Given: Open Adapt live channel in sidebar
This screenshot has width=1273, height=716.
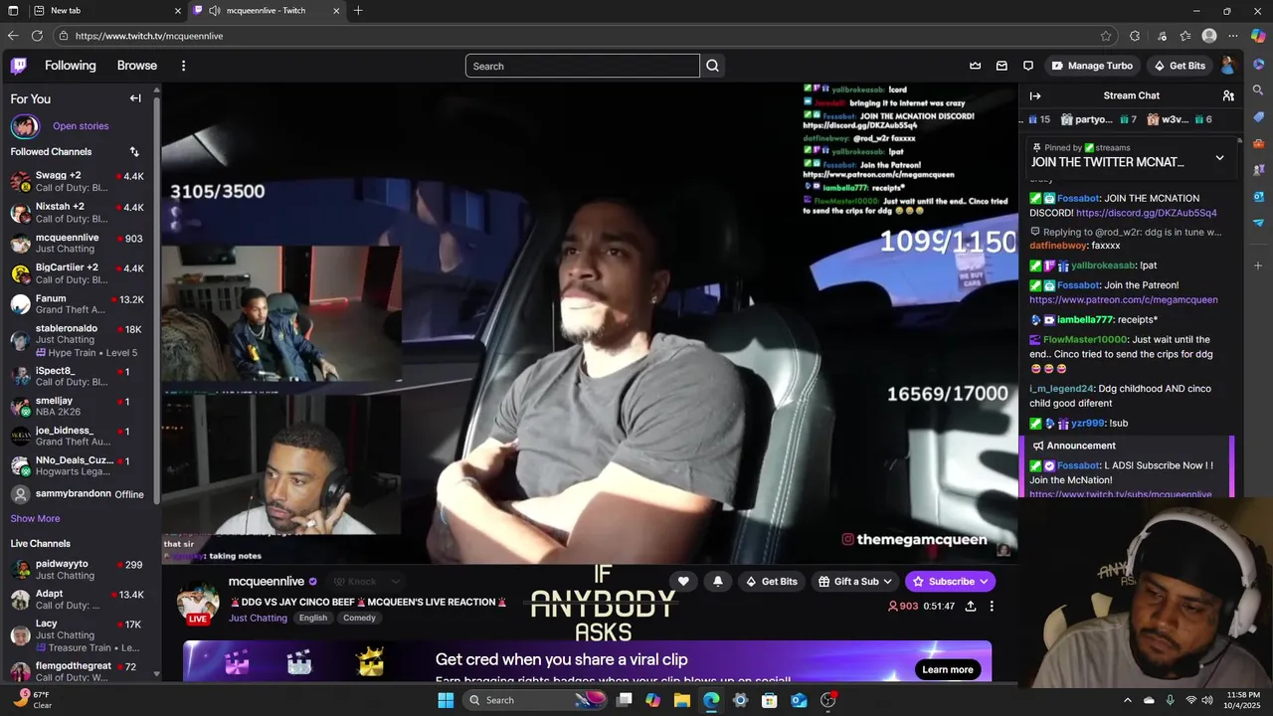Looking at the screenshot, I should click(78, 600).
